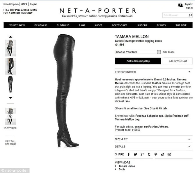Email this product using envelope icon
Image resolution: width=195 pixels, height=173 pixels.
click(x=169, y=154)
